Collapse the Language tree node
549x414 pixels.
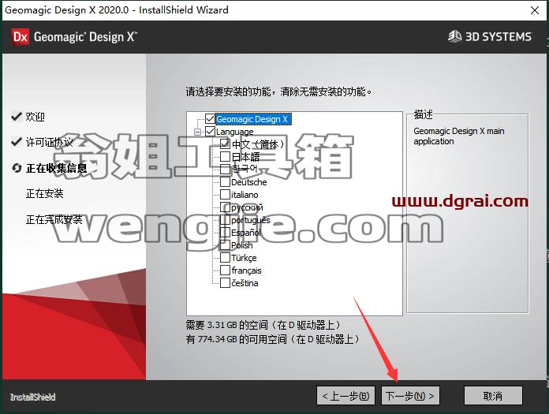(197, 132)
